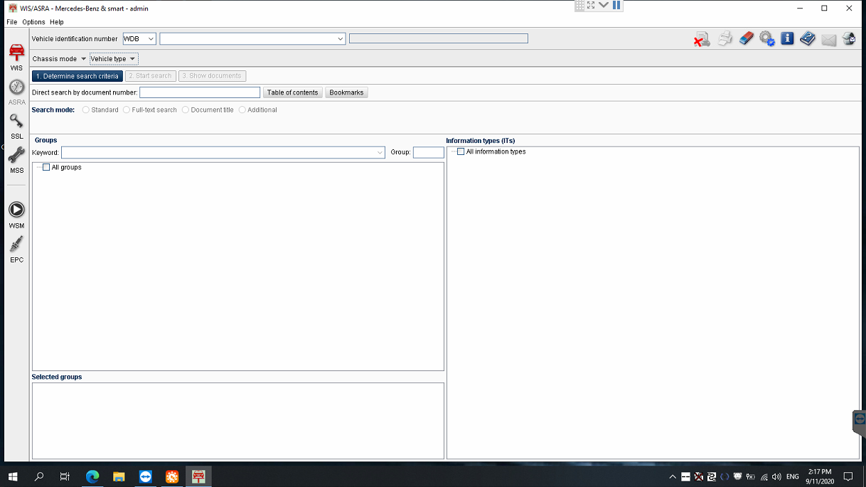Select step 1 Determine search criteria
The width and height of the screenshot is (866, 487).
[x=77, y=76]
